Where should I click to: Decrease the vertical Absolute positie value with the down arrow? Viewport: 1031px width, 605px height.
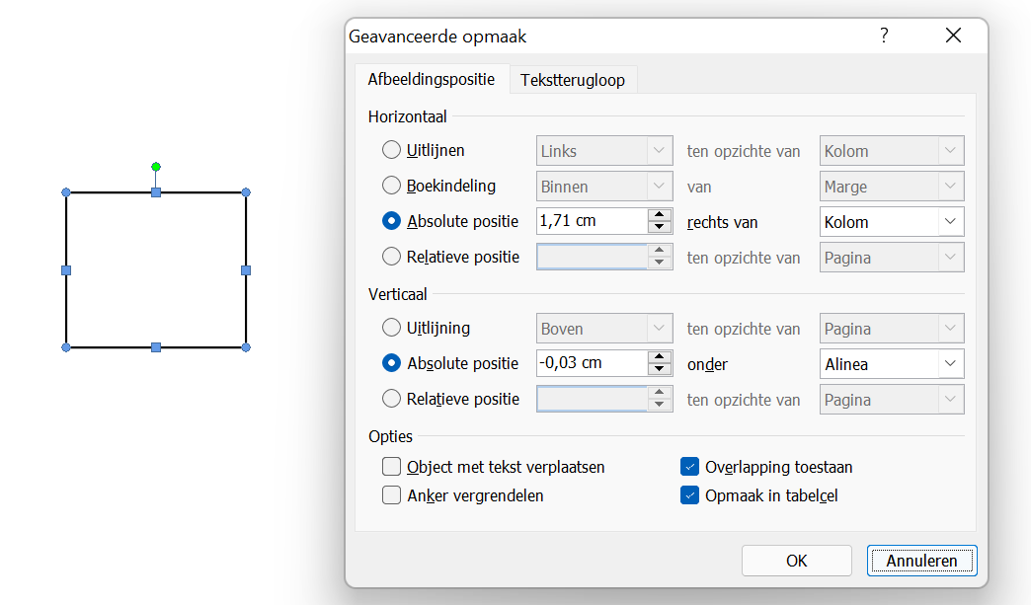coord(660,370)
